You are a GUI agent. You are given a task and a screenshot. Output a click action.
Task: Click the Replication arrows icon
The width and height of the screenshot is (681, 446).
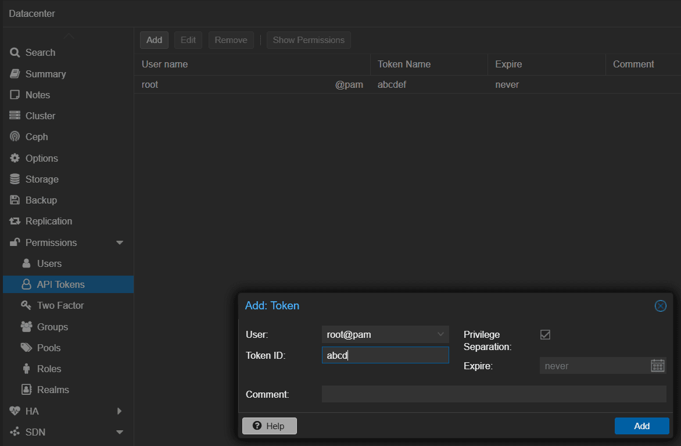(x=15, y=221)
